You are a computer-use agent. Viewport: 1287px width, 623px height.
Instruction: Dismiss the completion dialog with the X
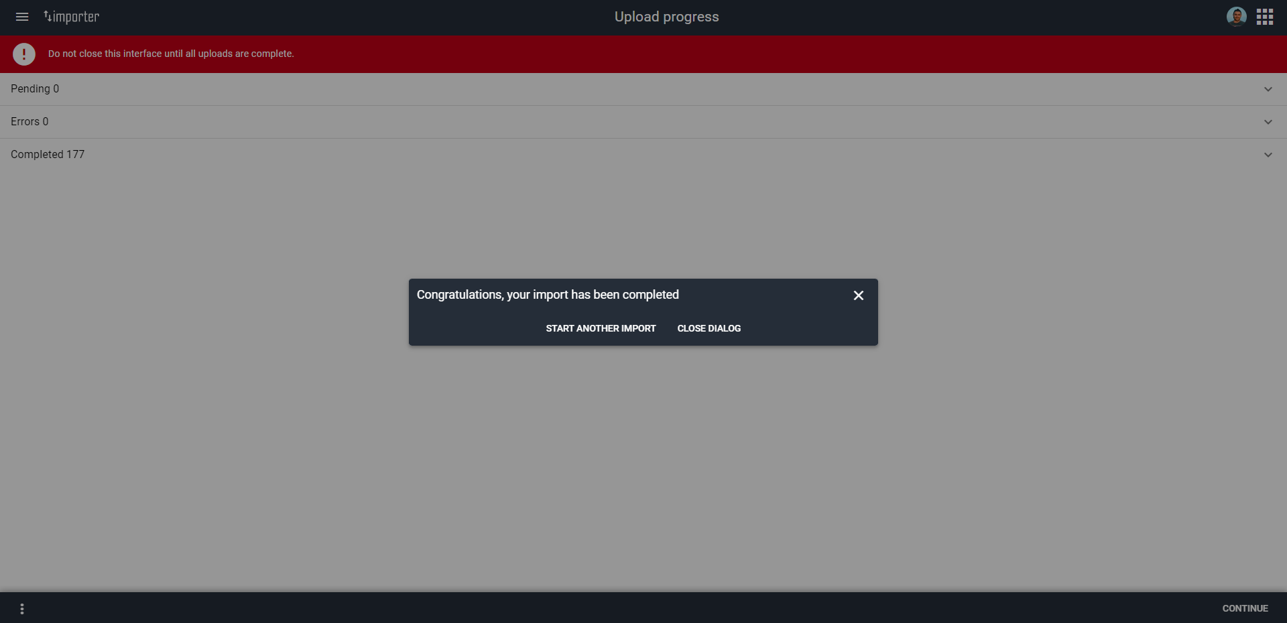click(858, 295)
